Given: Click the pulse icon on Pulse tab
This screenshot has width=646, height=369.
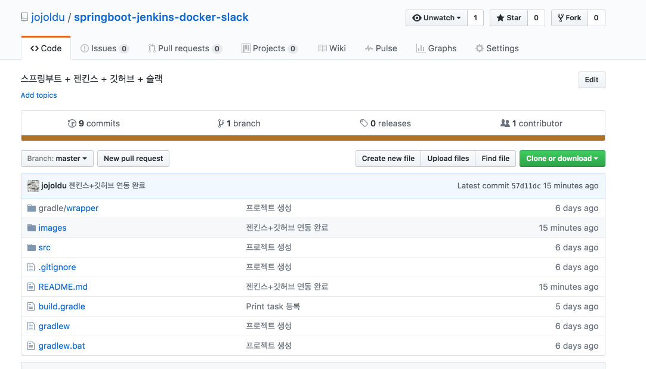Looking at the screenshot, I should (369, 48).
